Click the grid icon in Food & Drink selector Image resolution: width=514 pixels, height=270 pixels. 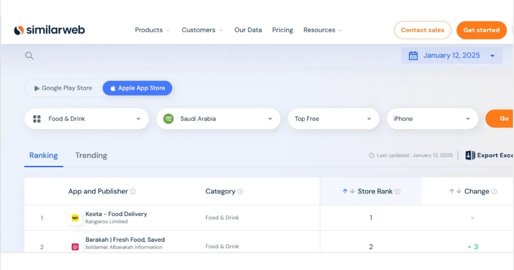point(37,118)
